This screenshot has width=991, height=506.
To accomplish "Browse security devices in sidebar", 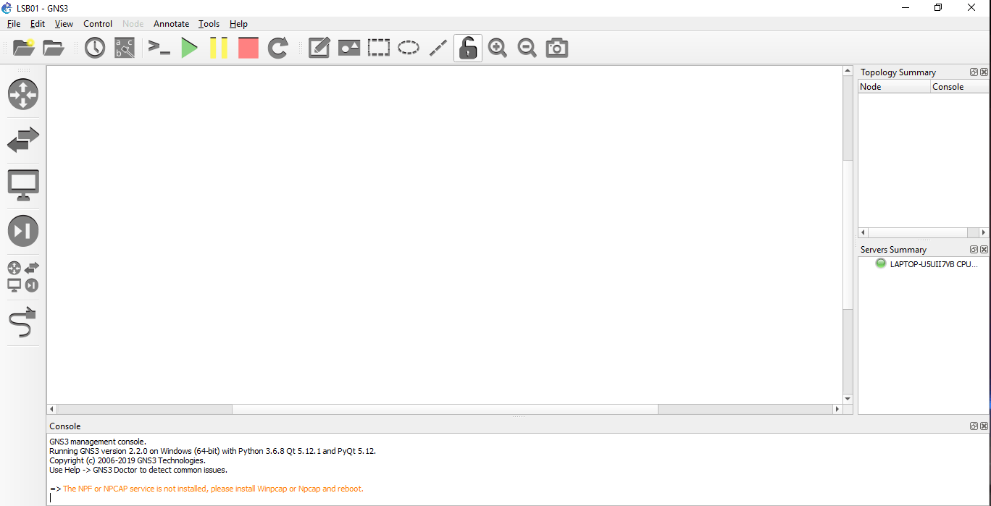I will pos(23,231).
